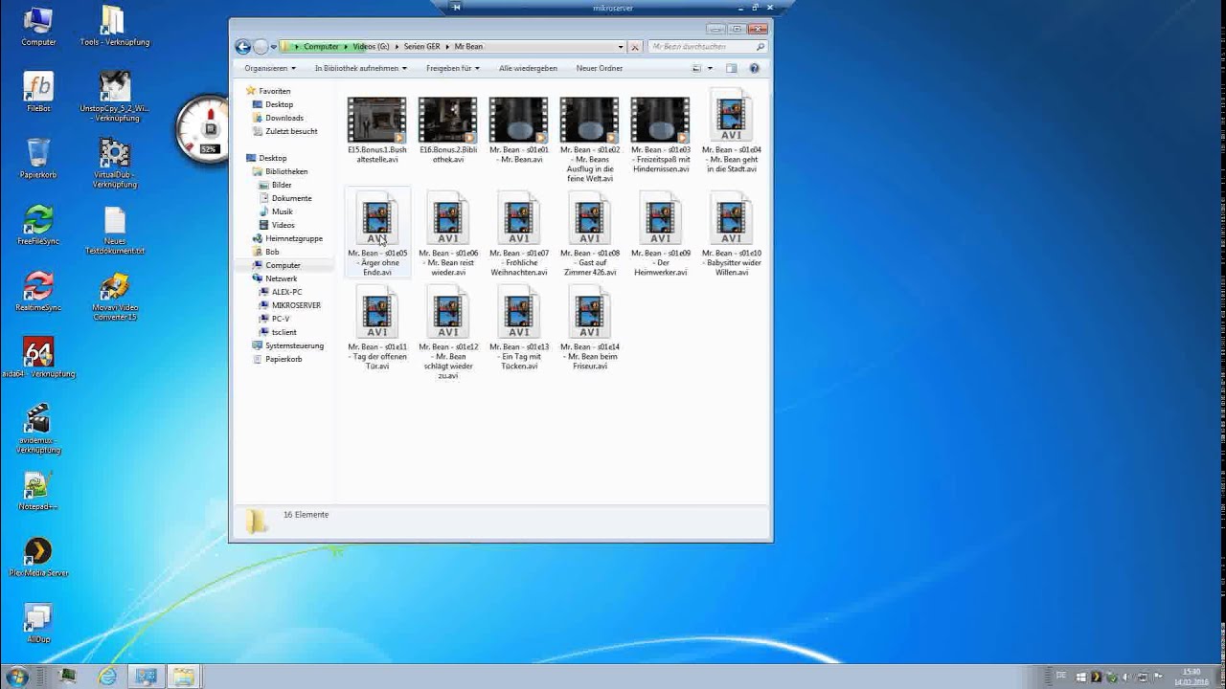Select s01e14 'Mr. Bean beim Friseur' file

pyautogui.click(x=590, y=327)
